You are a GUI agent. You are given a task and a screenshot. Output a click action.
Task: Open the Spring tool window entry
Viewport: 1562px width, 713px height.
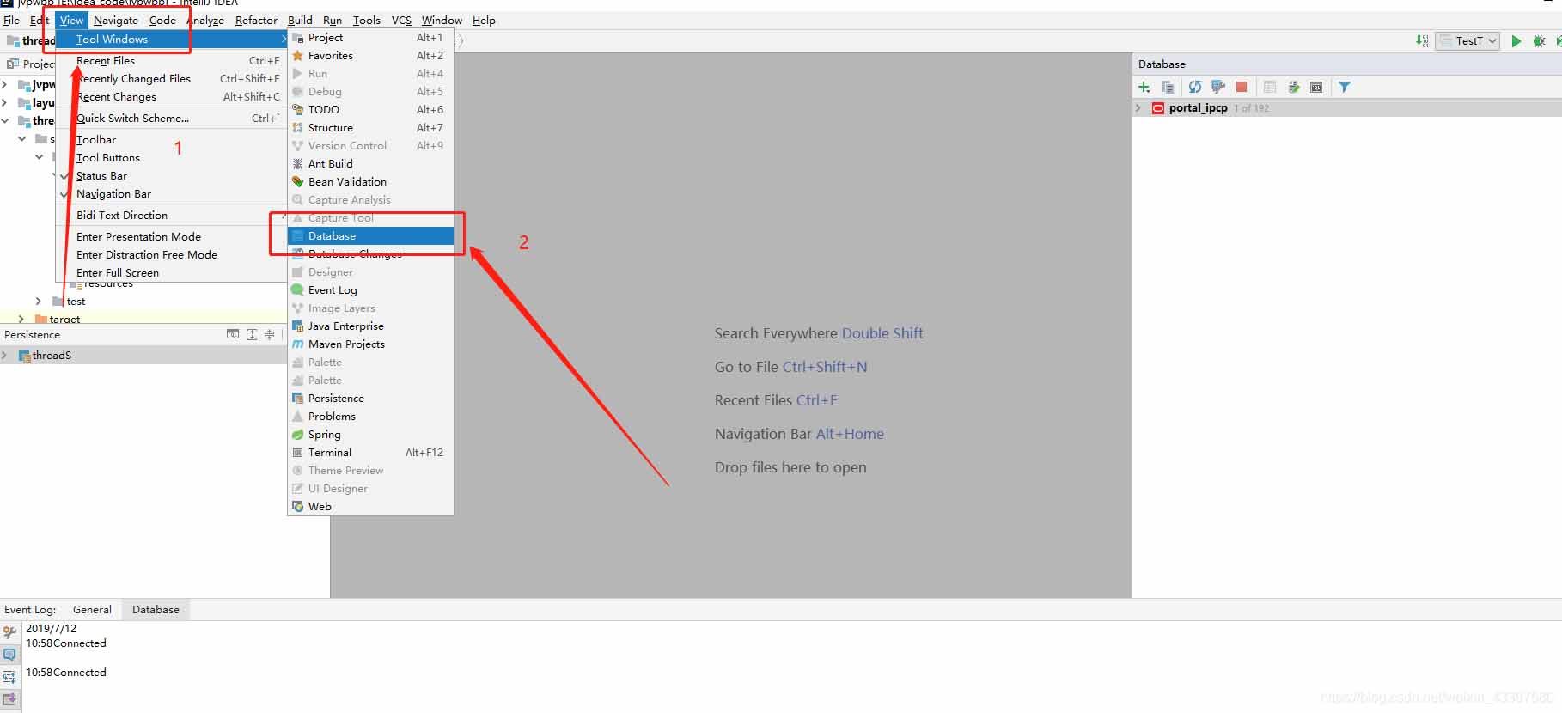tap(370, 435)
